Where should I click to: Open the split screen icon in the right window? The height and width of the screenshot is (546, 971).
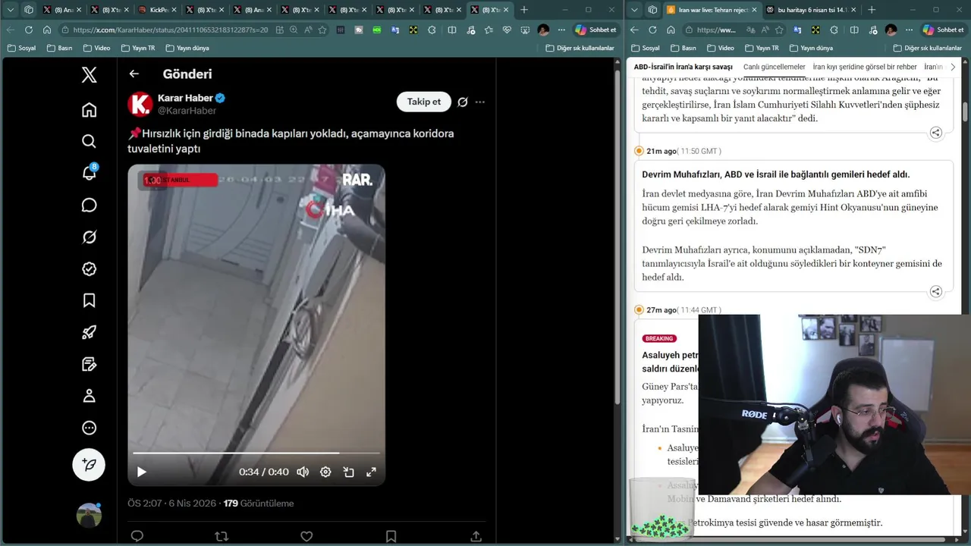pyautogui.click(x=854, y=30)
